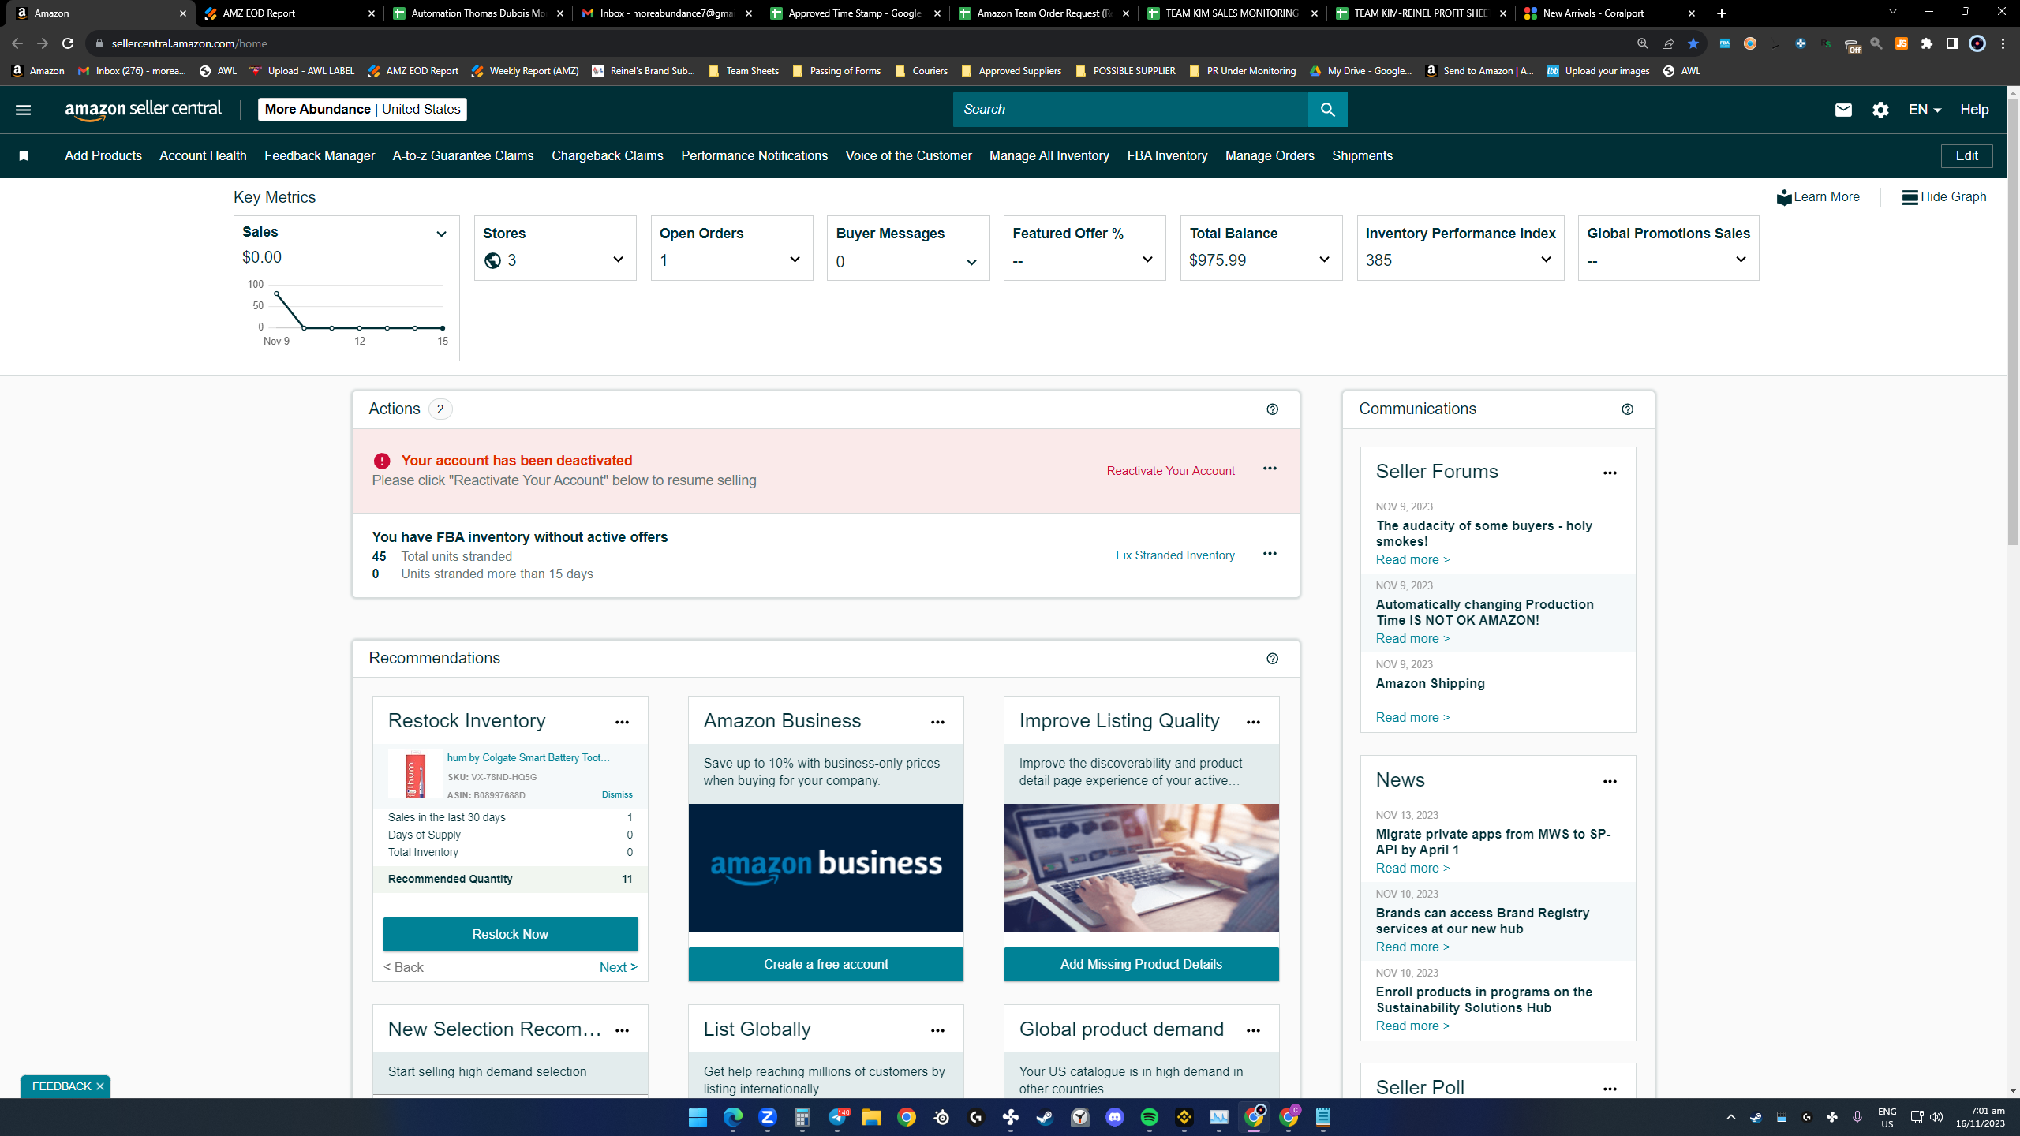Click into the Search input field
2020x1136 pixels.
point(1130,110)
